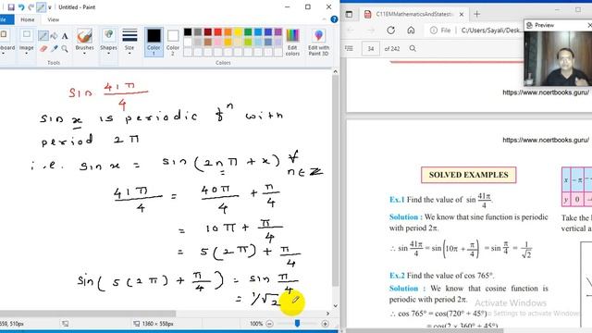Viewport: 592px width, 333px height.
Task: Click the browser tab actions icon
Action: (x=349, y=15)
